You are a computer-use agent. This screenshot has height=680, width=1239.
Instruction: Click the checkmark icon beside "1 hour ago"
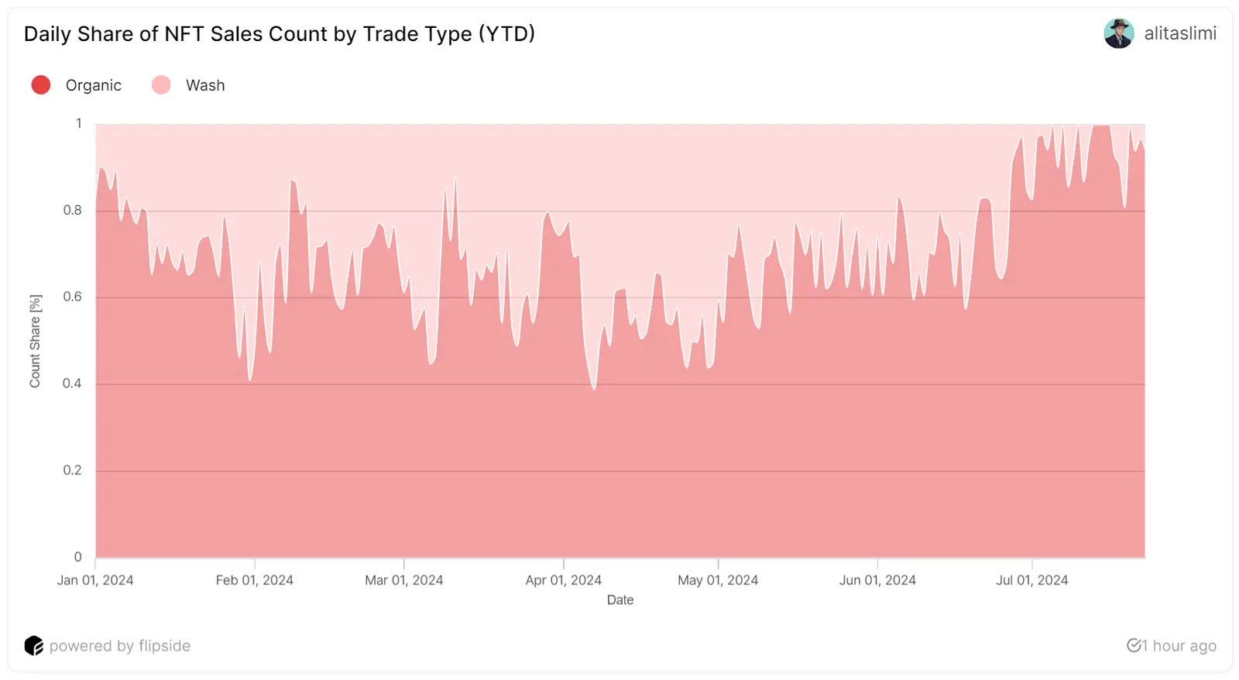point(1134,645)
